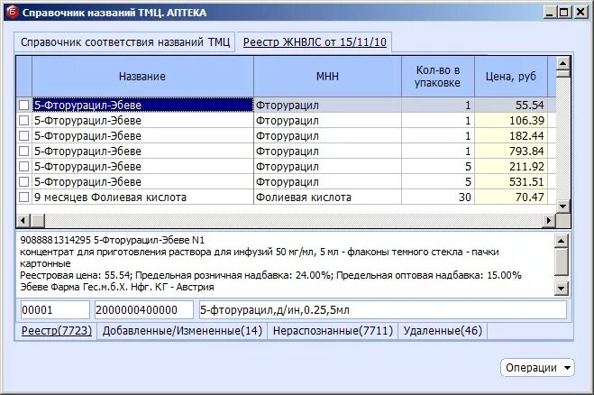Click the table's scroll left arrow

click(x=23, y=220)
